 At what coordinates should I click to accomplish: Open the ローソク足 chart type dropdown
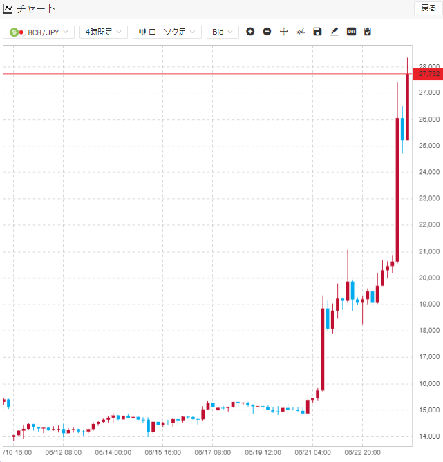click(x=167, y=32)
